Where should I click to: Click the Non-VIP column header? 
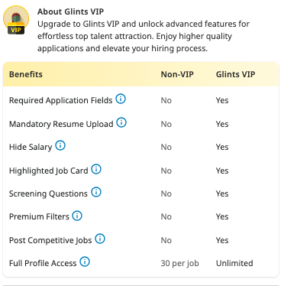[x=177, y=74]
